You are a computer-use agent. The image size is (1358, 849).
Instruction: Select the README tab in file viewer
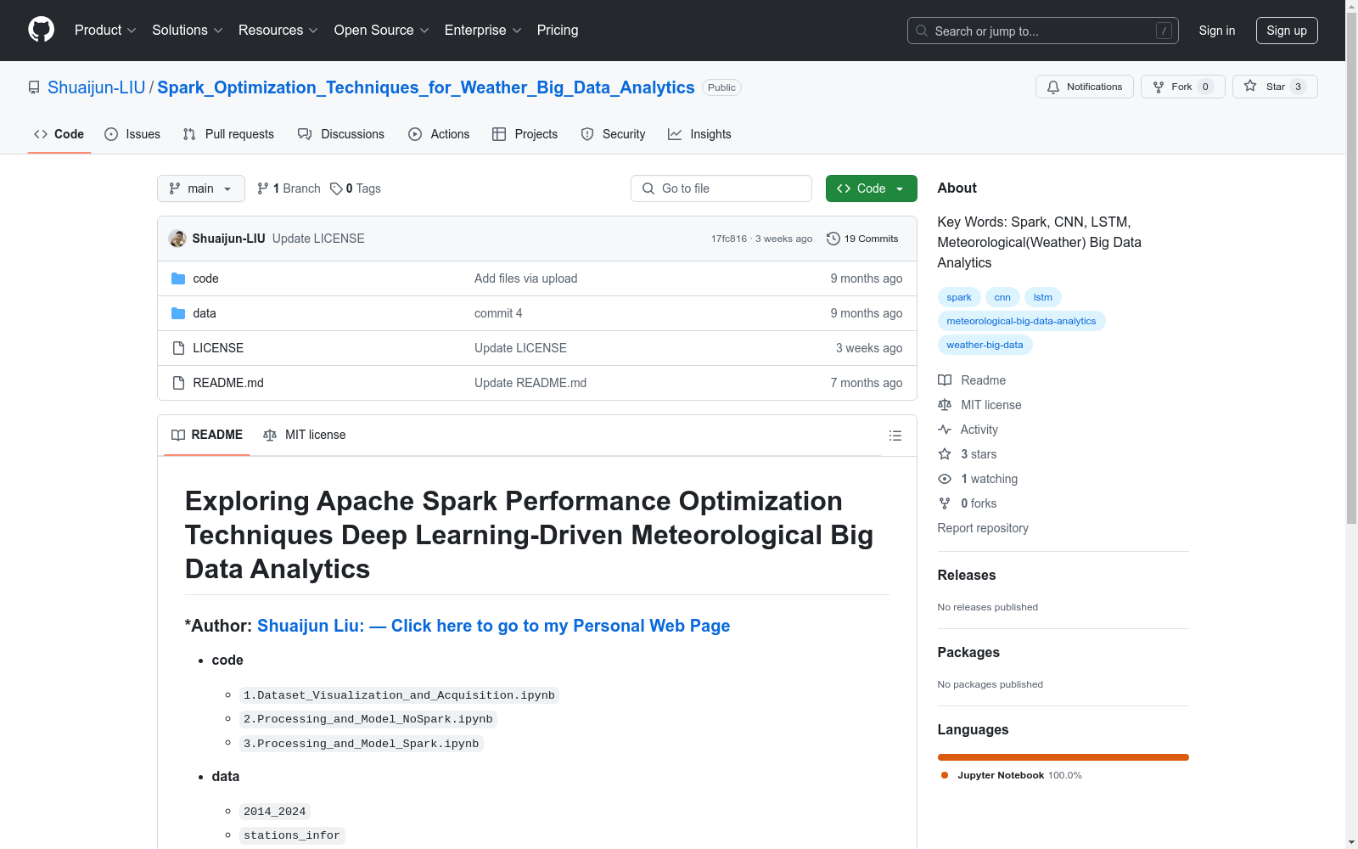(x=207, y=435)
